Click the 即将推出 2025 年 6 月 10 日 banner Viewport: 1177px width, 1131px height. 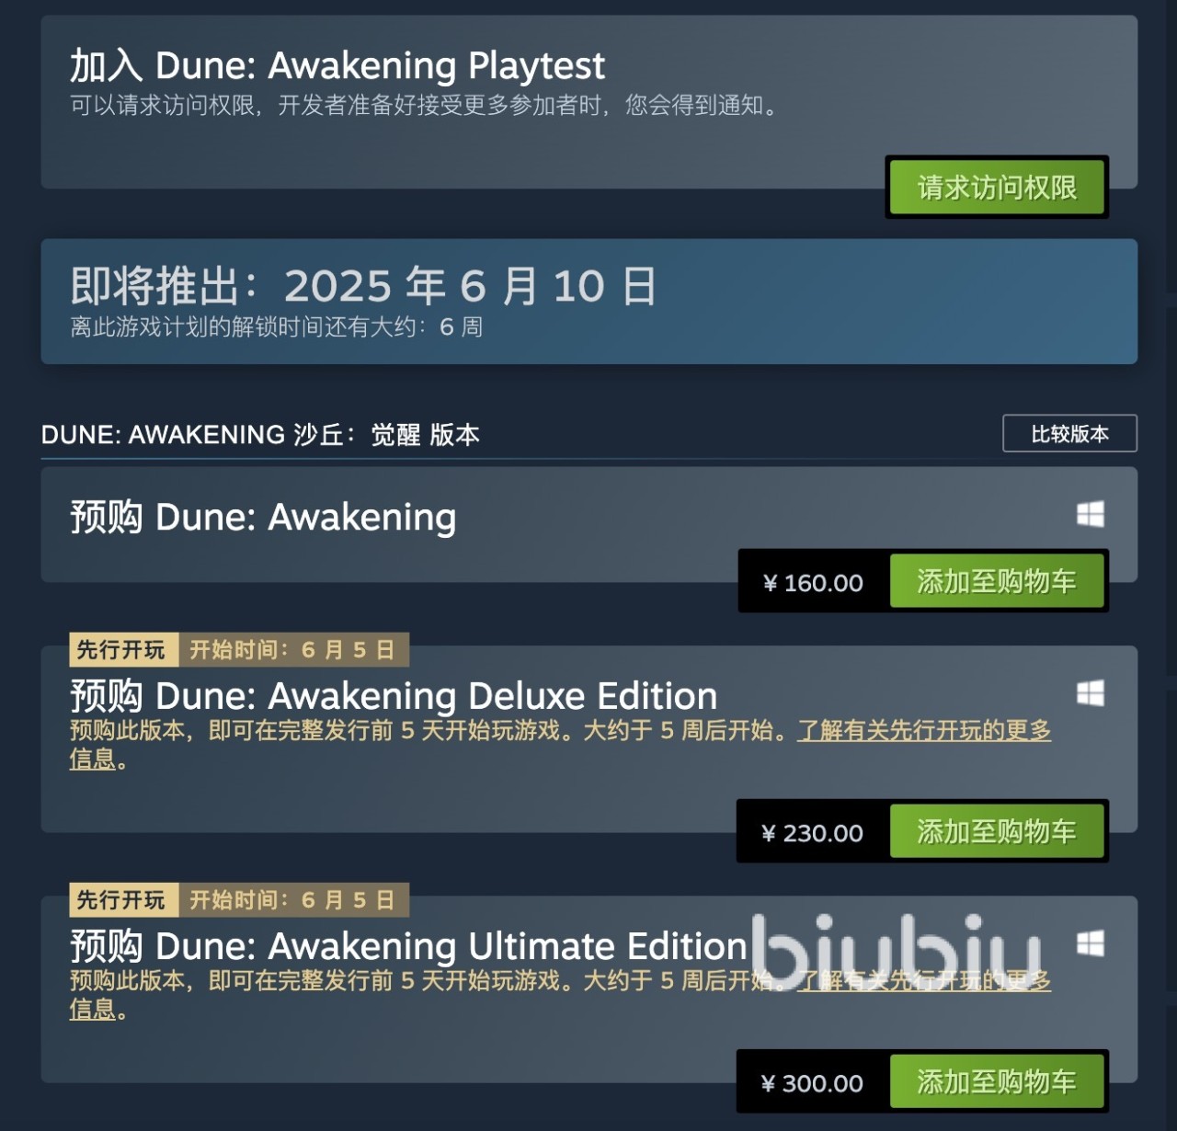(x=588, y=302)
